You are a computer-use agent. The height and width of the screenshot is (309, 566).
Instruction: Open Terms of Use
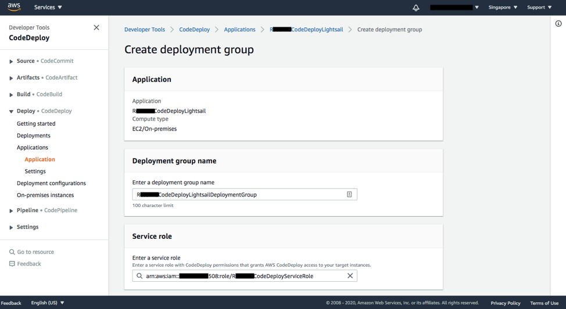[x=544, y=303]
